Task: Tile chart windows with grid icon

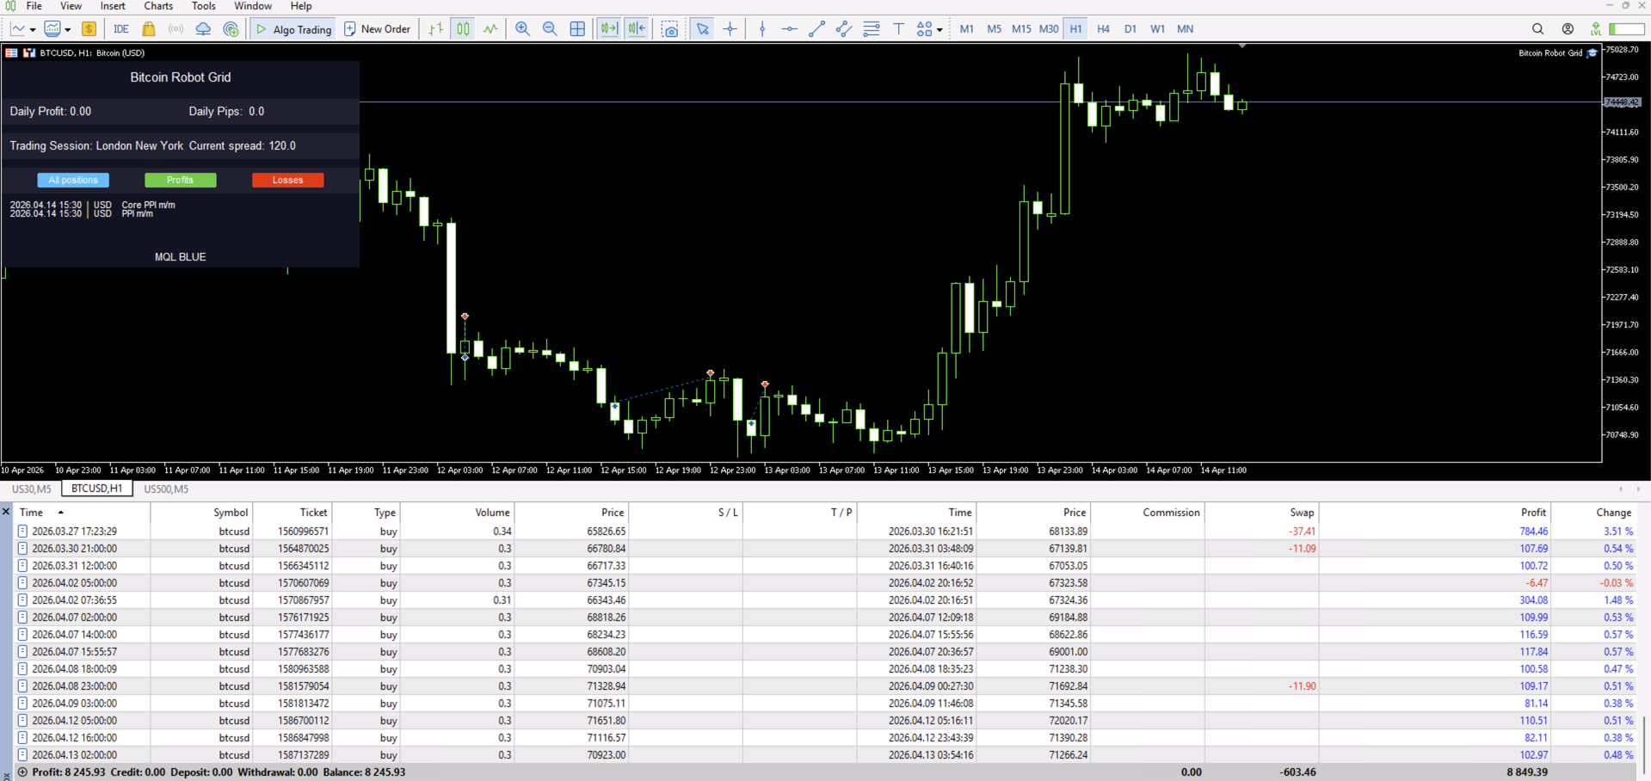Action: point(577,28)
